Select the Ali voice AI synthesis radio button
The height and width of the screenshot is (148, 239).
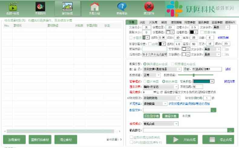173,64
